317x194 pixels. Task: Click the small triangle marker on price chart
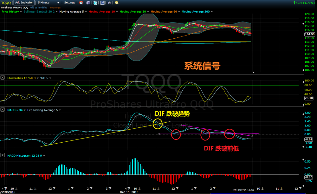pos(253,73)
